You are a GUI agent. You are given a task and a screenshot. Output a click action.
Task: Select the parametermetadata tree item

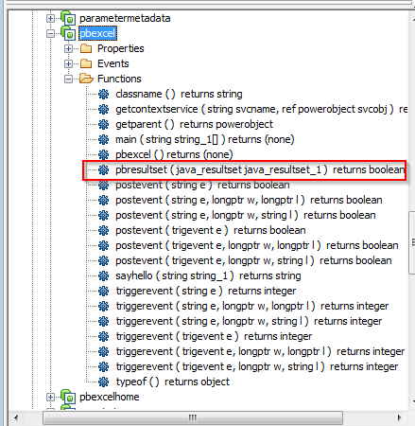125,18
